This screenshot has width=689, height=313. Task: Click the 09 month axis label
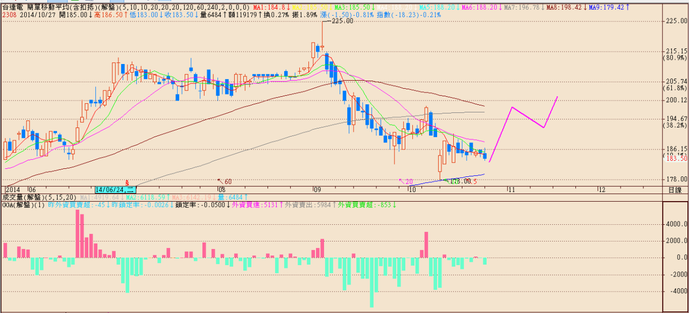[x=317, y=190]
